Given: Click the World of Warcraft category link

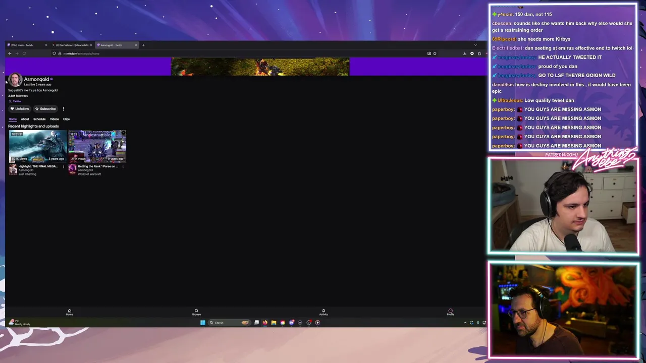Looking at the screenshot, I should click(89, 174).
